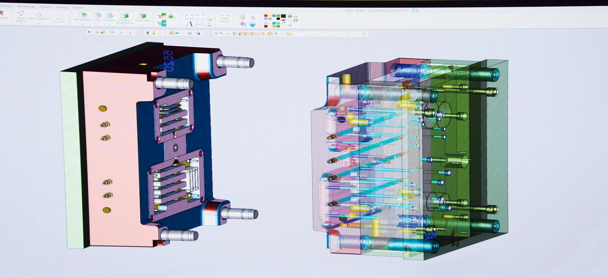Screen dimensions: 608x278
Task: Click the Fenster menu label
Action: point(78,7)
